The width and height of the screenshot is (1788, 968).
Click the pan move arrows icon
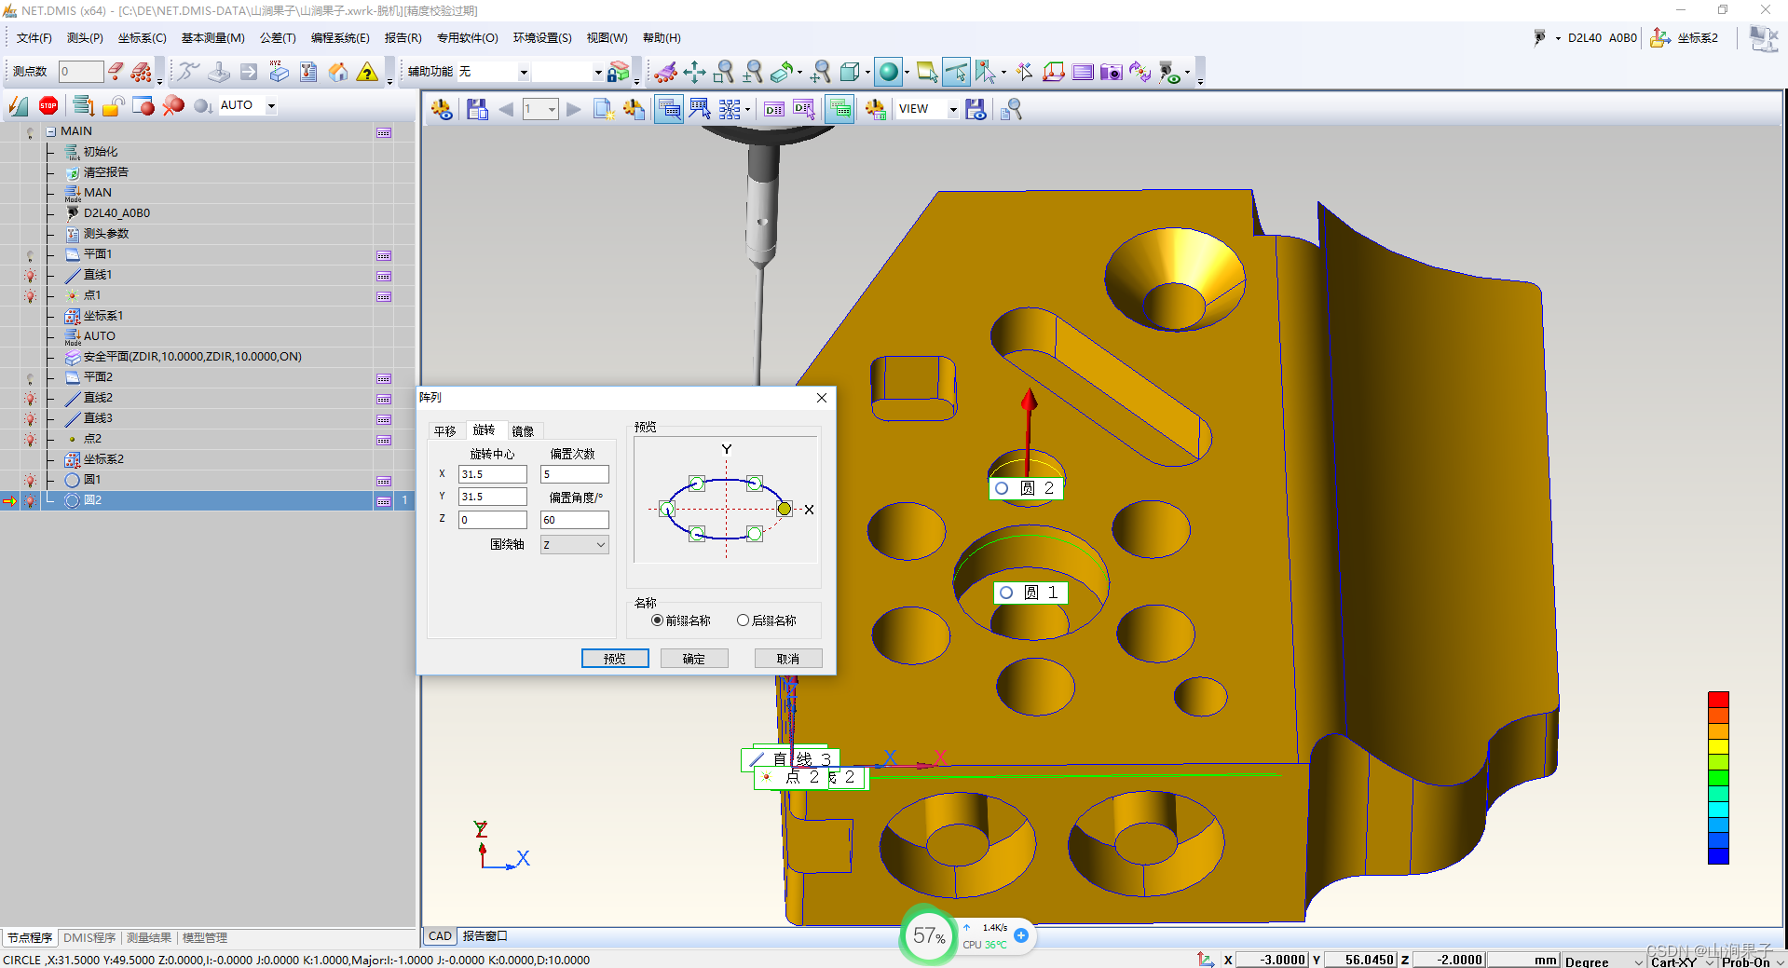694,72
